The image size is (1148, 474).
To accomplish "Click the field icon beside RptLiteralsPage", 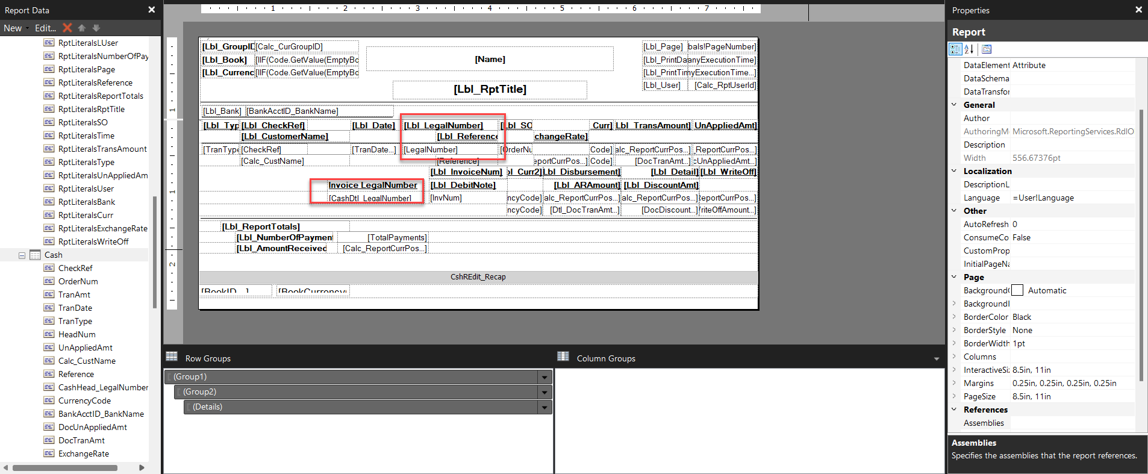I will [49, 69].
